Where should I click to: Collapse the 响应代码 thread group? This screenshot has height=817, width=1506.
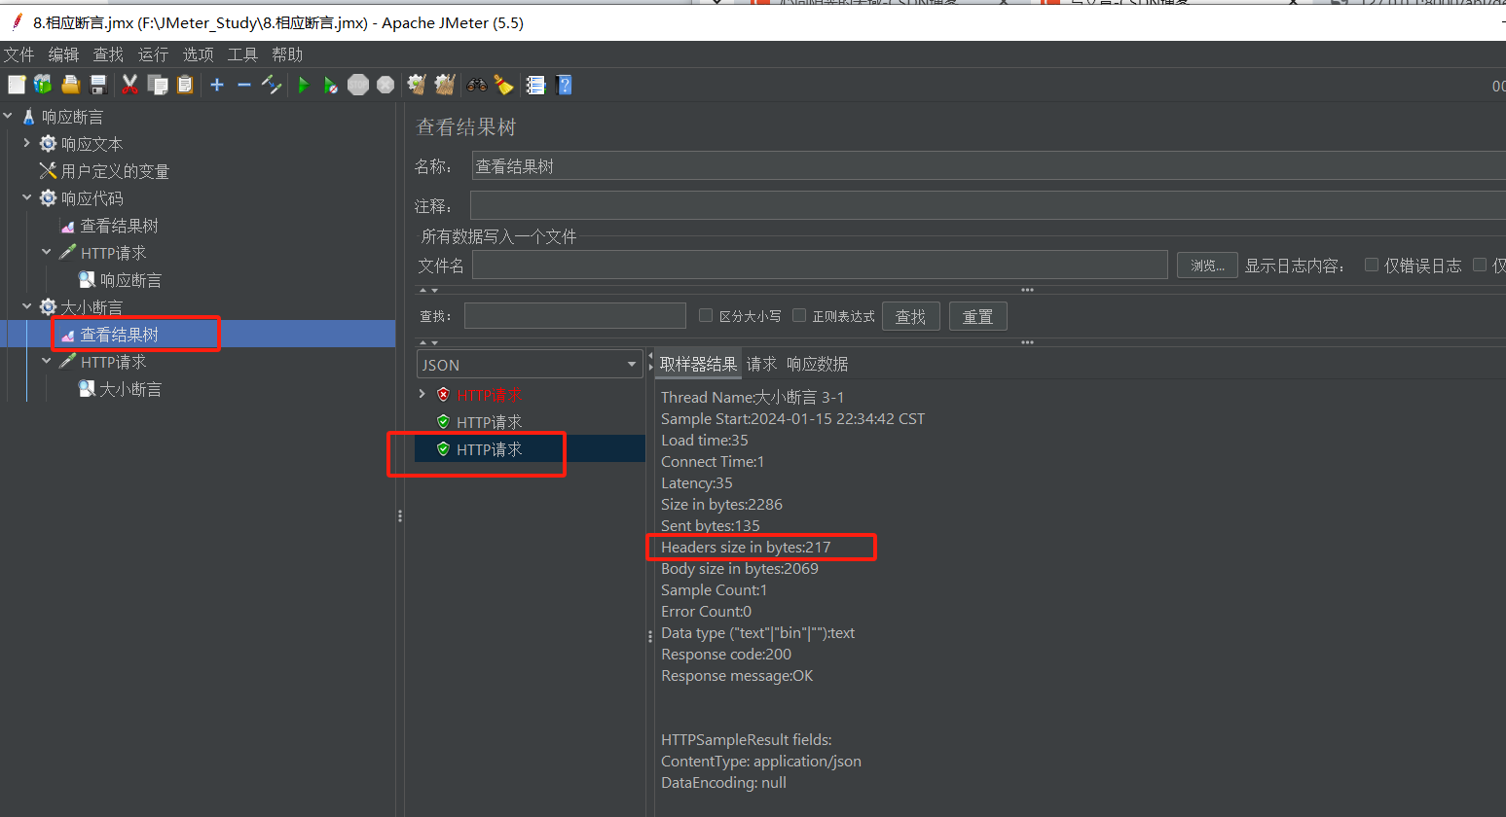pyautogui.click(x=26, y=197)
